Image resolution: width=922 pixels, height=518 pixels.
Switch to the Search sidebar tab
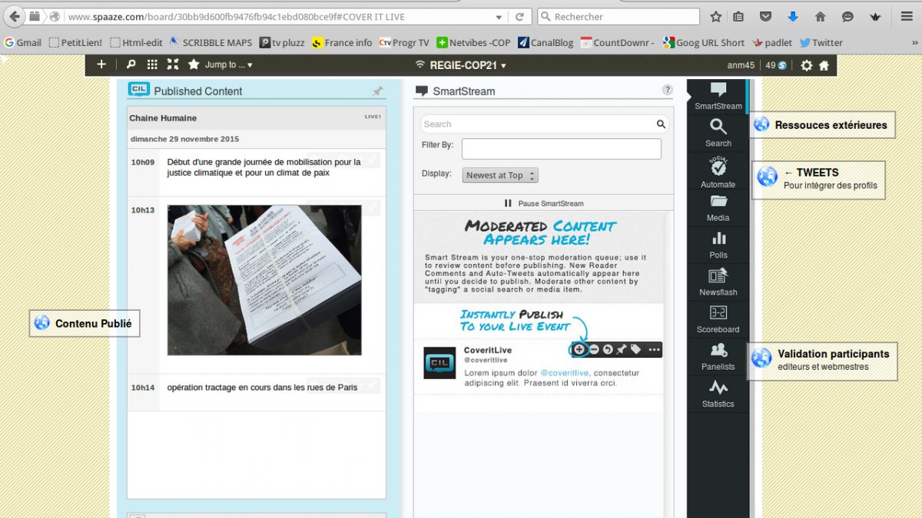718,132
